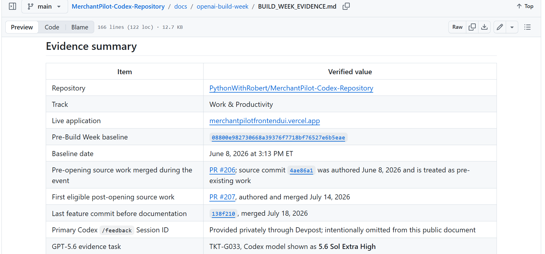Switch to the Code tab
This screenshot has width=545, height=254.
[52, 27]
